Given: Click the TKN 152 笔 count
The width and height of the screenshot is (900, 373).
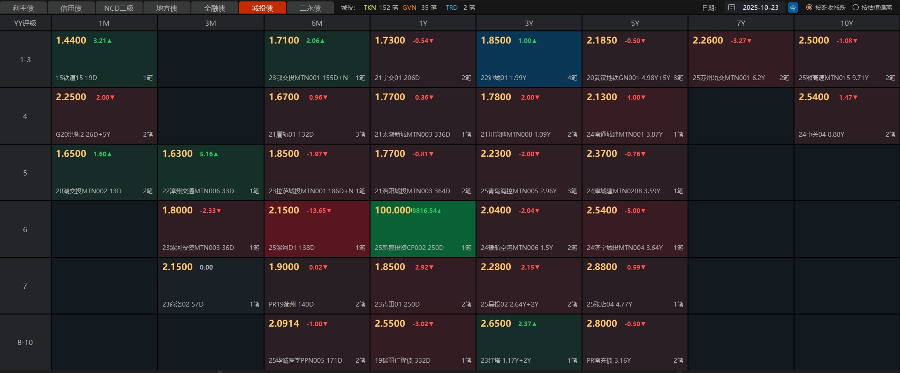Looking at the screenshot, I should coord(381,7).
